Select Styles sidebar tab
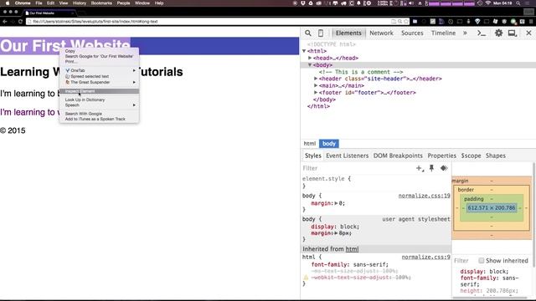The width and height of the screenshot is (536, 301). pos(312,156)
